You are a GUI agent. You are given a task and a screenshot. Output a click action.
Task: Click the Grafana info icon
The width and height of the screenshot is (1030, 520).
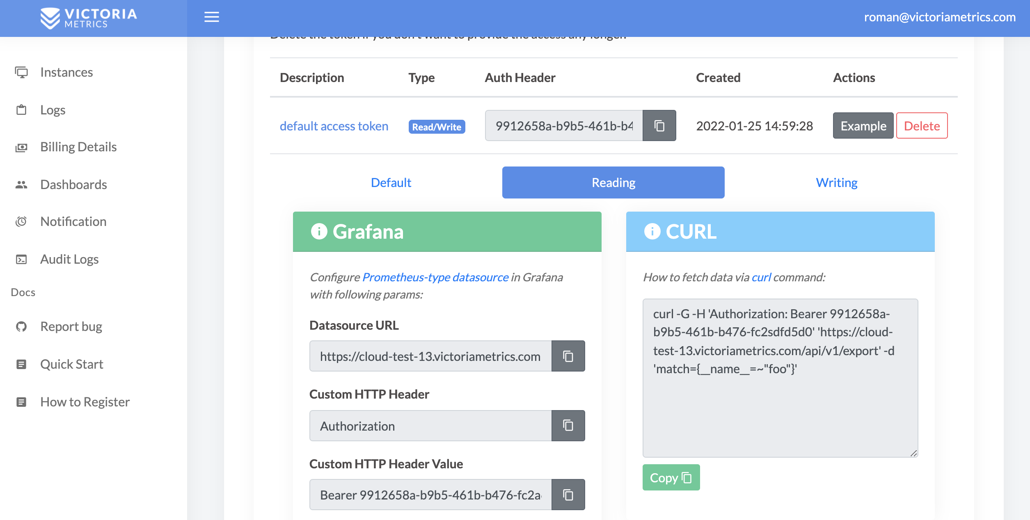point(319,231)
